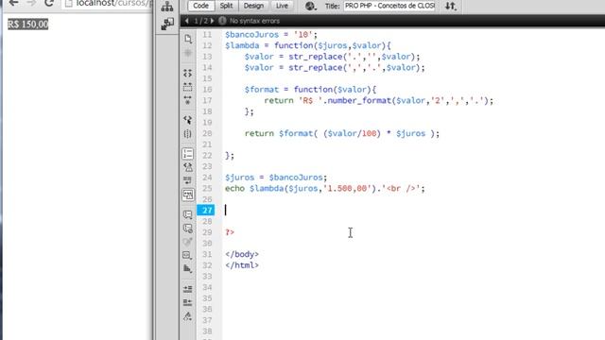Click the Collapse Selection icon
The width and height of the screenshot is (605, 340).
[x=188, y=87]
